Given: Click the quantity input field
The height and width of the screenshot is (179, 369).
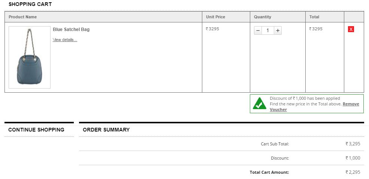Looking at the screenshot, I should [268, 31].
